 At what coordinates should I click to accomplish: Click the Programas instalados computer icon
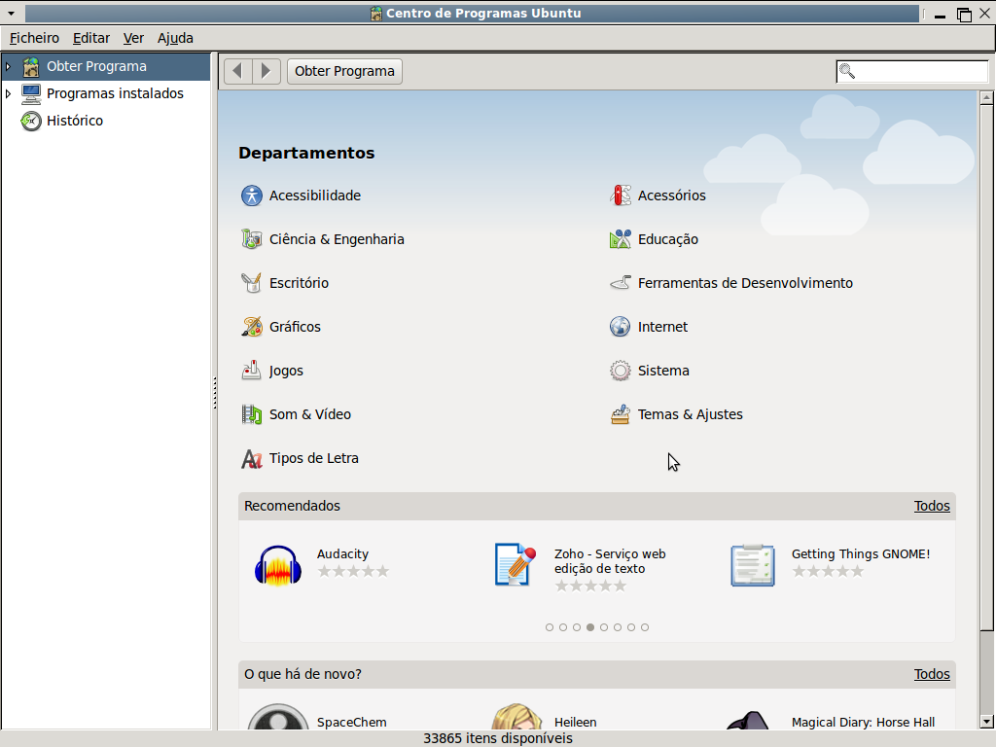coord(31,93)
